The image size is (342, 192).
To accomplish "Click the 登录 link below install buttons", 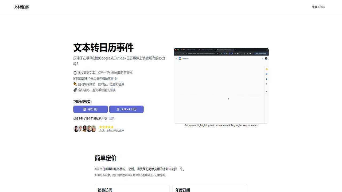I will (x=112, y=118).
